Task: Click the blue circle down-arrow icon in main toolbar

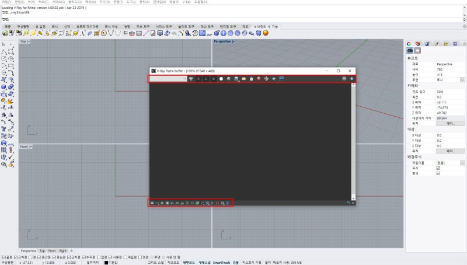Action: [x=224, y=33]
